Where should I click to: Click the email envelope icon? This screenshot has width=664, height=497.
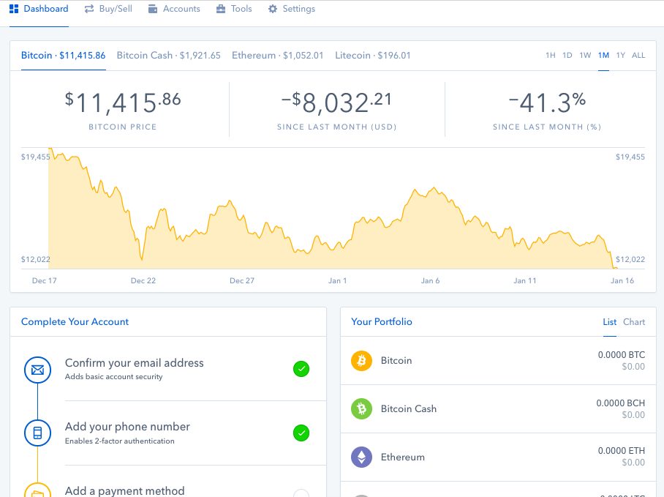click(38, 370)
